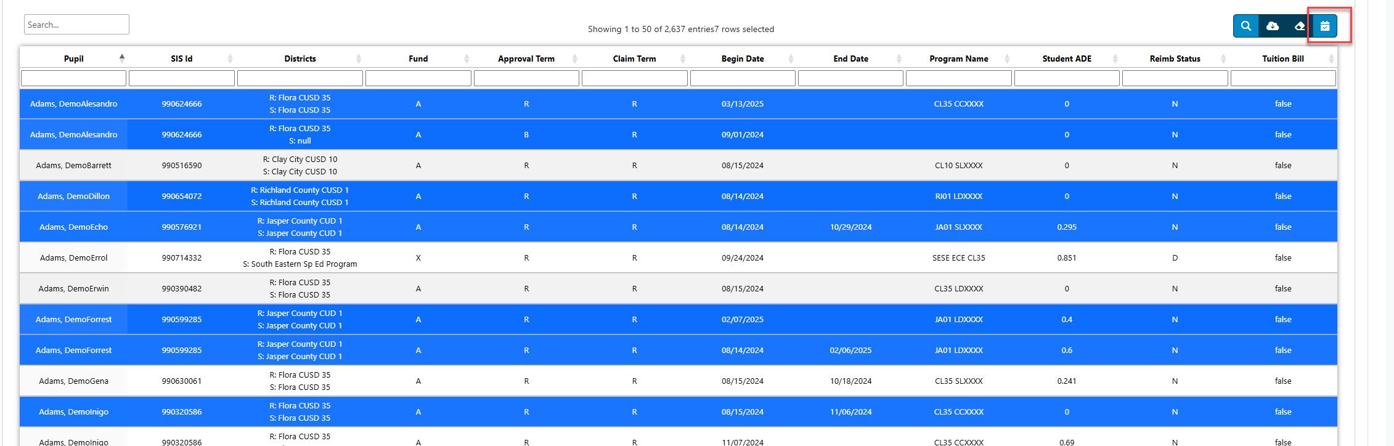Select the Adams, DemoErwin pupil cell
Image resolution: width=1394 pixels, height=446 pixels.
[x=73, y=288]
